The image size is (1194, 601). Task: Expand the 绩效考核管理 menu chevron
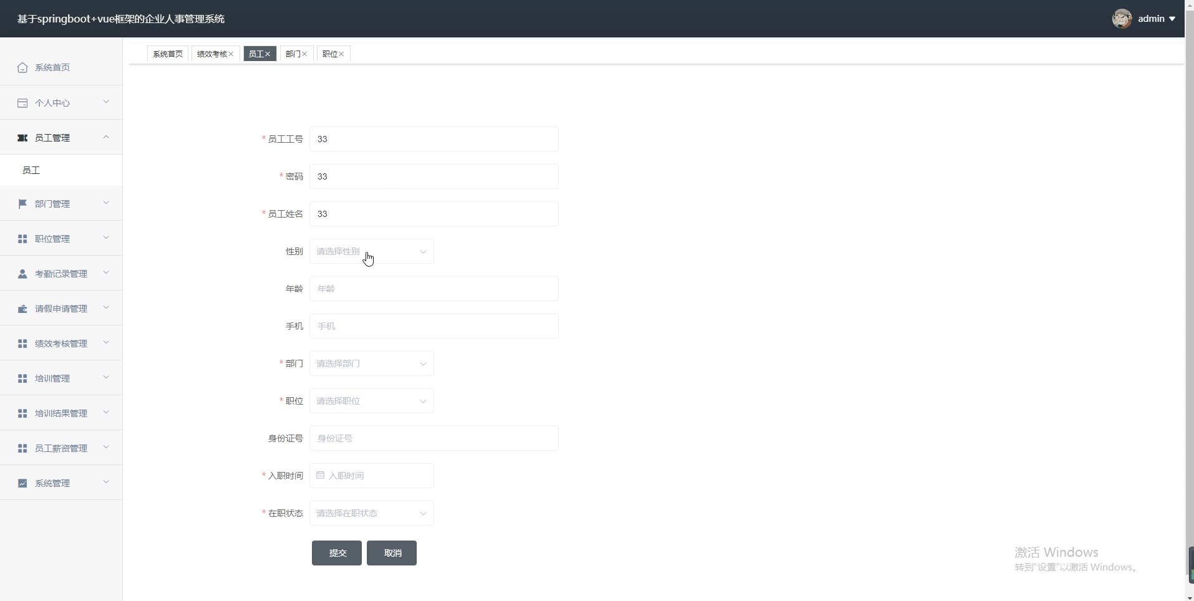pyautogui.click(x=106, y=342)
